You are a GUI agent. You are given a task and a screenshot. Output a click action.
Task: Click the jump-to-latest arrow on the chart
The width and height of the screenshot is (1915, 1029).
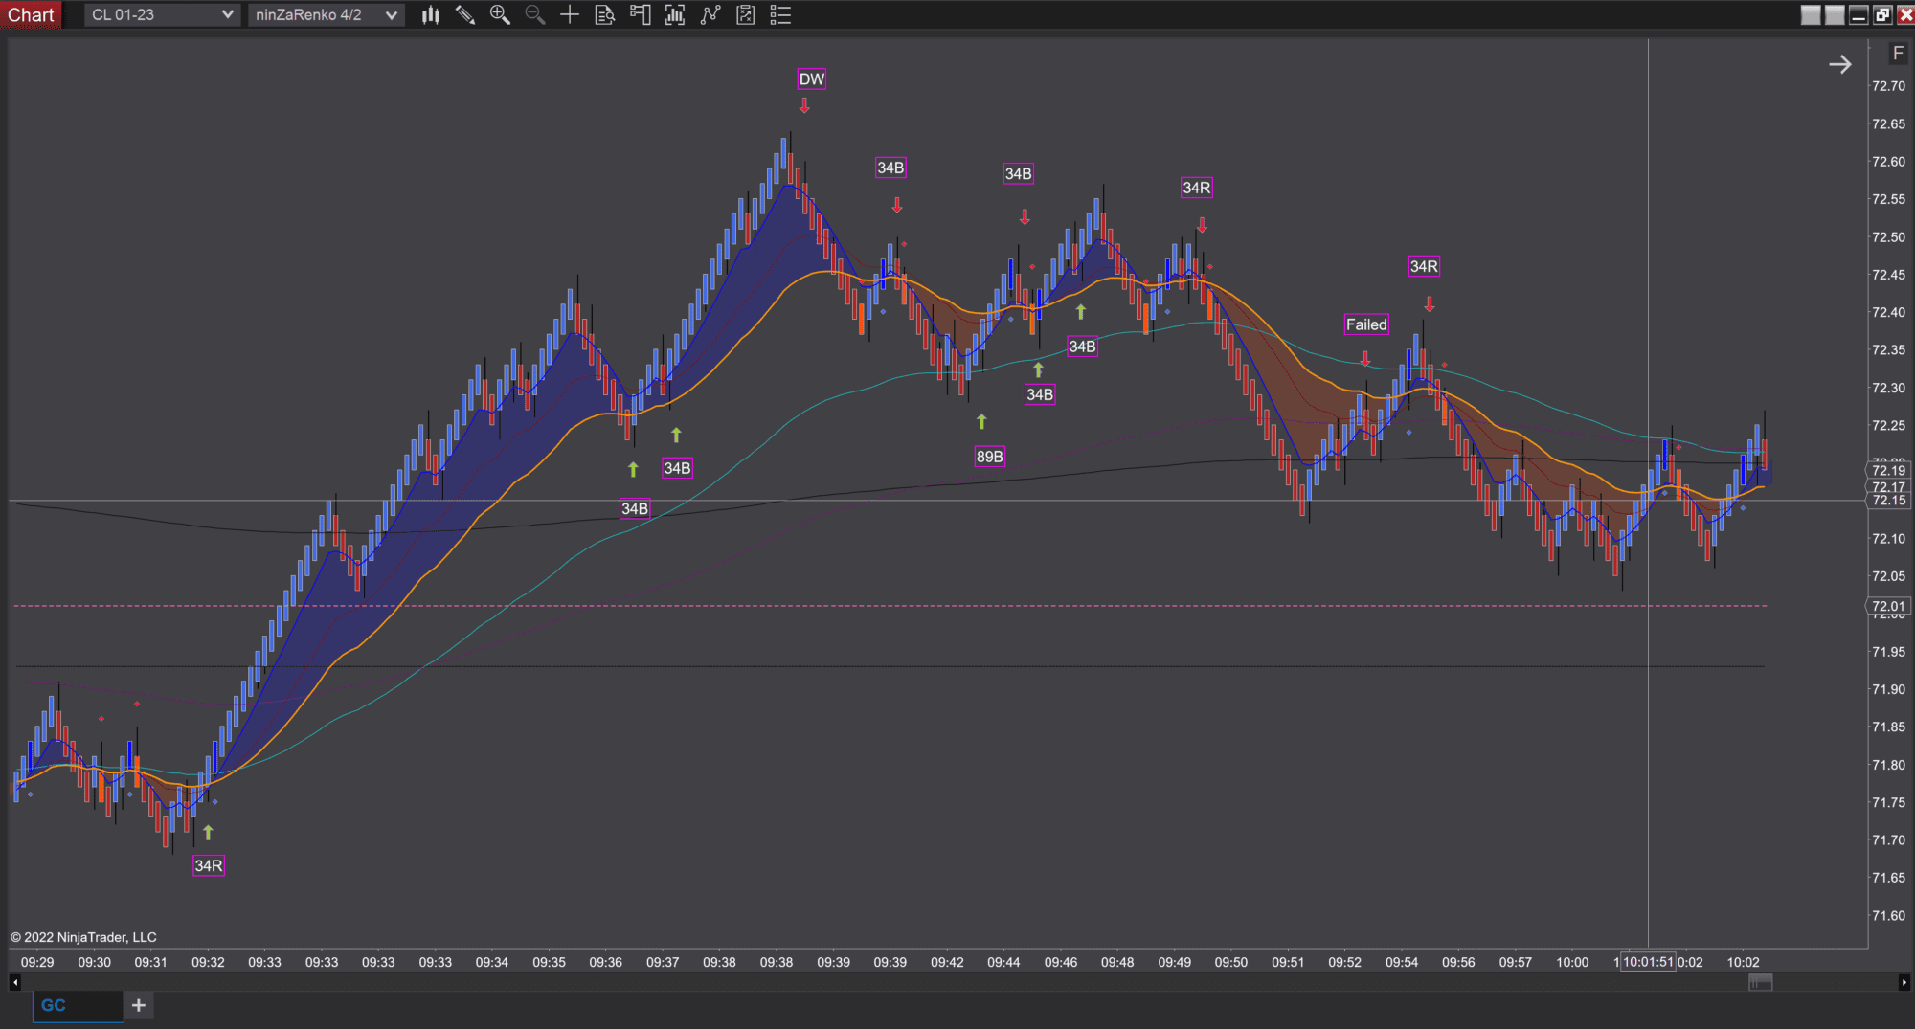[1840, 63]
